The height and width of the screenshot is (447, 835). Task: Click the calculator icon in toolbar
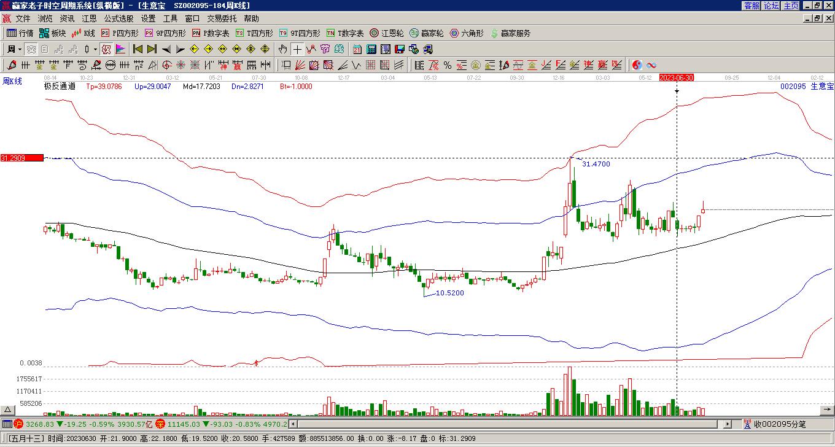pos(371,49)
